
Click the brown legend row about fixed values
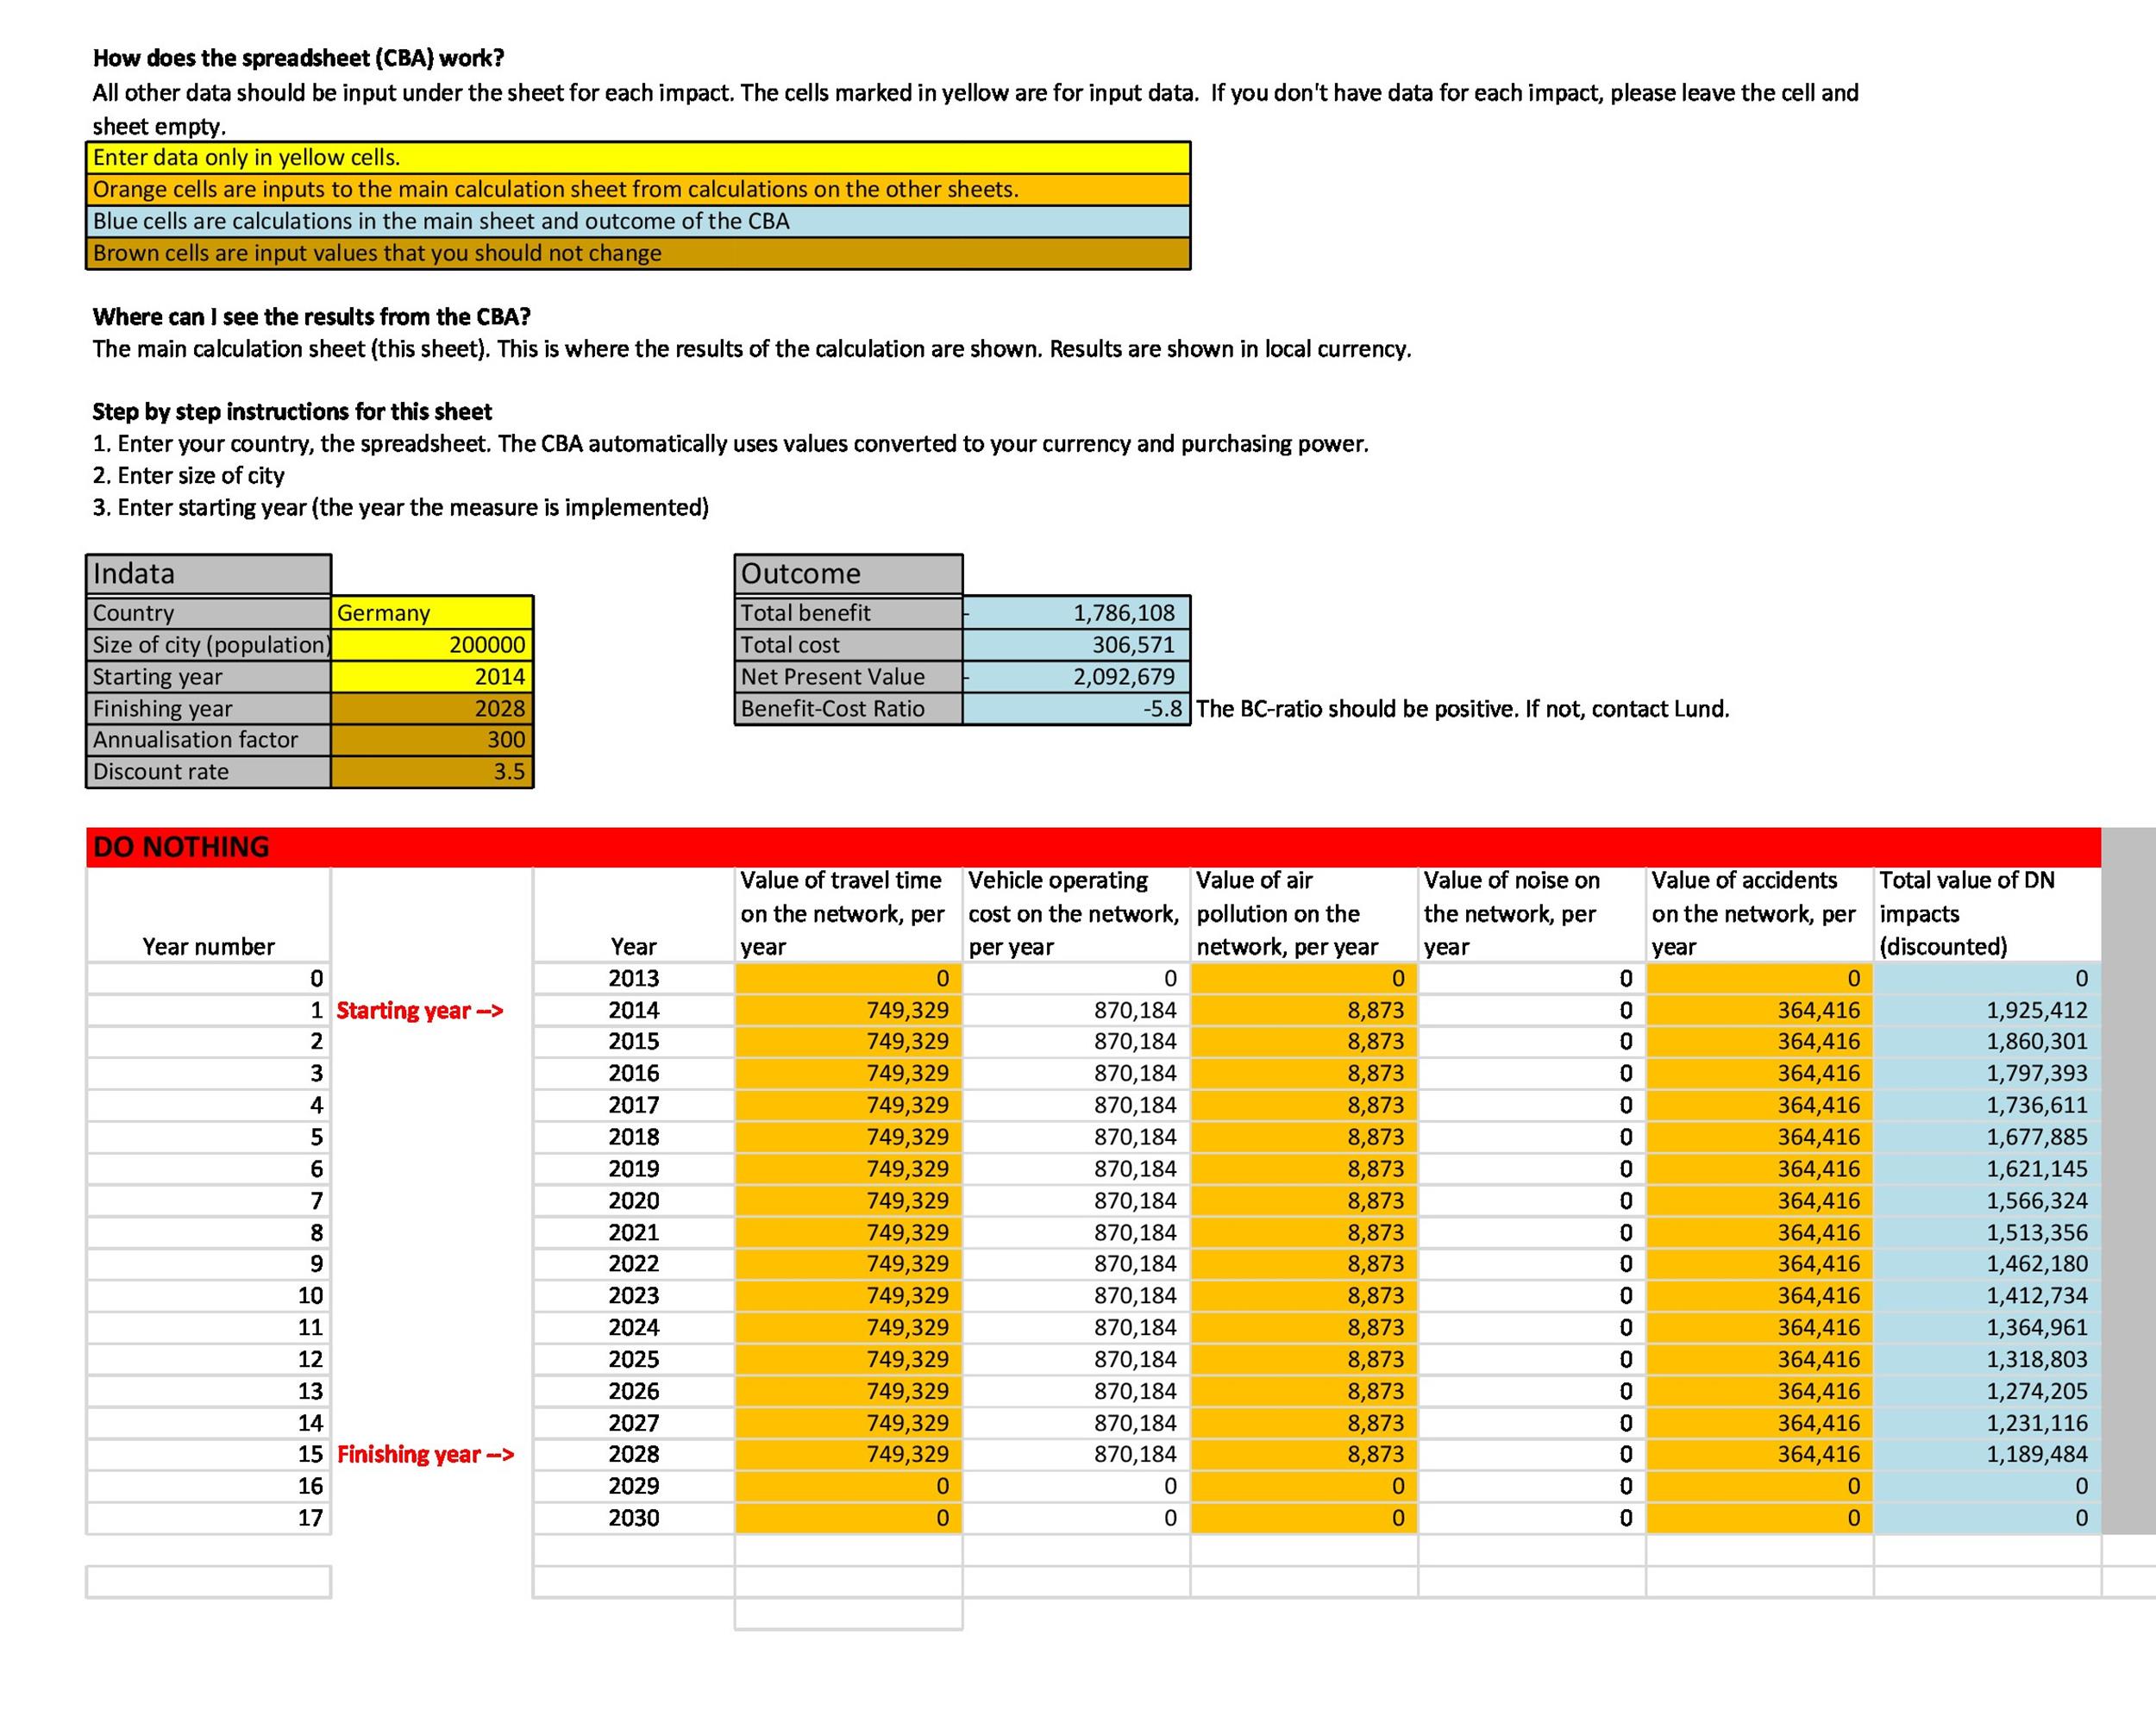point(638,253)
